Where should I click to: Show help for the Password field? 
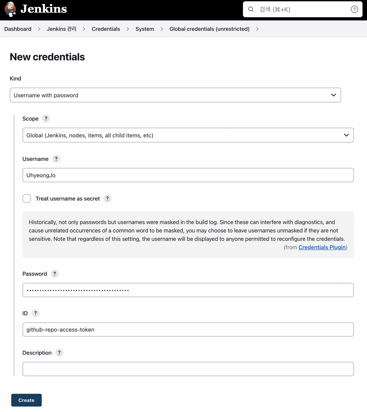pyautogui.click(x=55, y=274)
